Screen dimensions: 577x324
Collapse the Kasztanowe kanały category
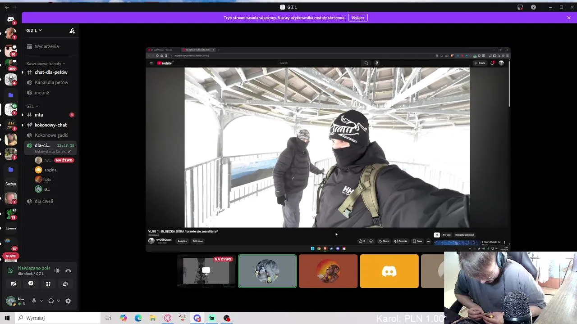point(46,63)
